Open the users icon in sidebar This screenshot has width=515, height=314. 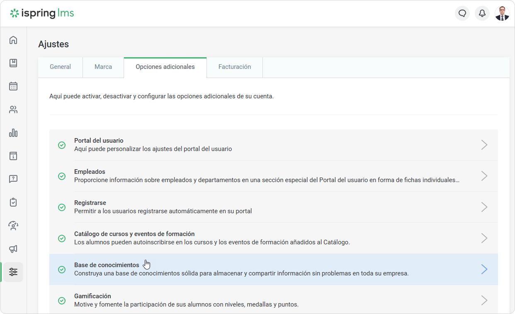[13, 110]
